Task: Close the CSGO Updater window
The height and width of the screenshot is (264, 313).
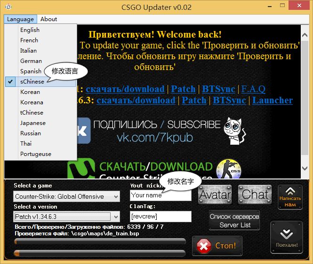Action: [299, 5]
